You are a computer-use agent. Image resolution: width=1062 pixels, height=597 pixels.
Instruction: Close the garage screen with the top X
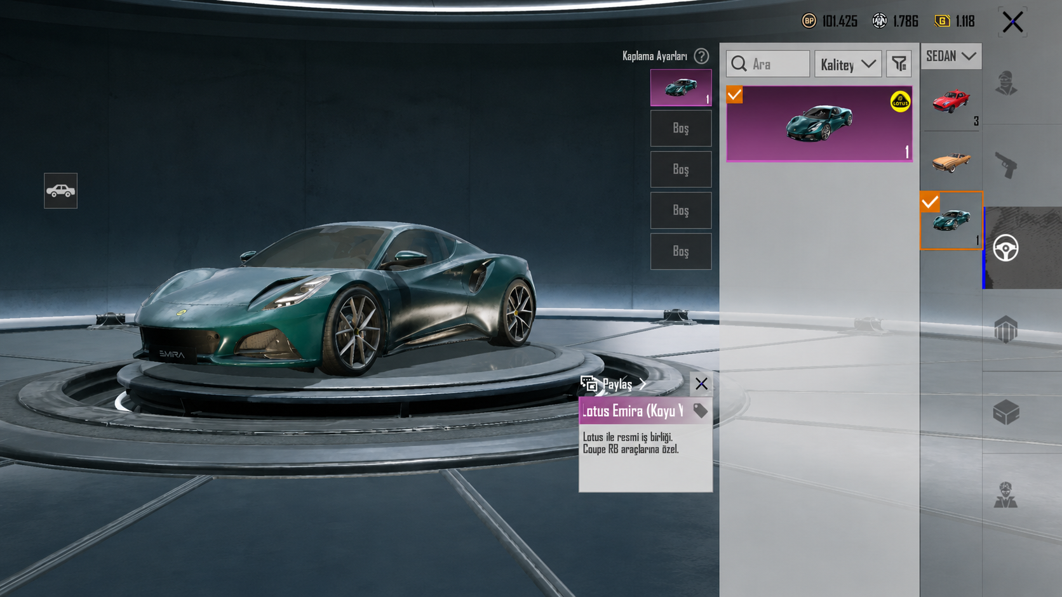[x=1012, y=22]
